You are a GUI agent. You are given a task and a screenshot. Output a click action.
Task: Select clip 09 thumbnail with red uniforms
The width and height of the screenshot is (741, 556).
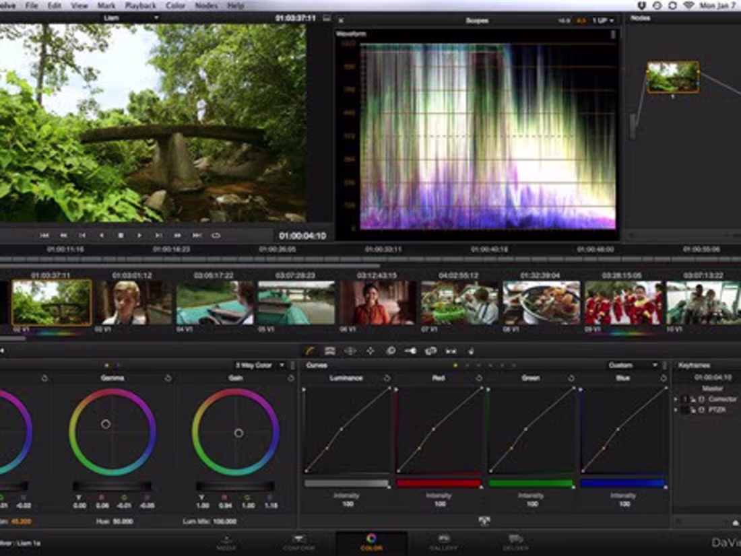(623, 302)
